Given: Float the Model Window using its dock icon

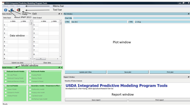Looking at the screenshot, I should point(59,68).
